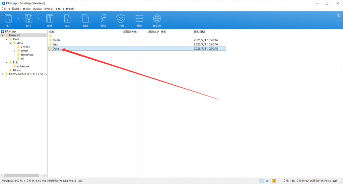Switch to details list view in status bar
Viewport: 343px width, 184px height.
pyautogui.click(x=262, y=181)
